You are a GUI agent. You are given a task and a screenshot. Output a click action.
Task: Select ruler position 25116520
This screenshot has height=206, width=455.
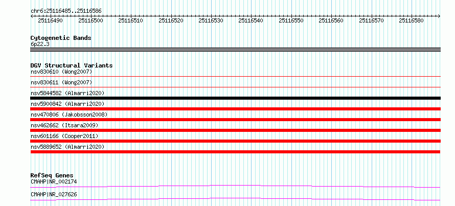click(171, 20)
